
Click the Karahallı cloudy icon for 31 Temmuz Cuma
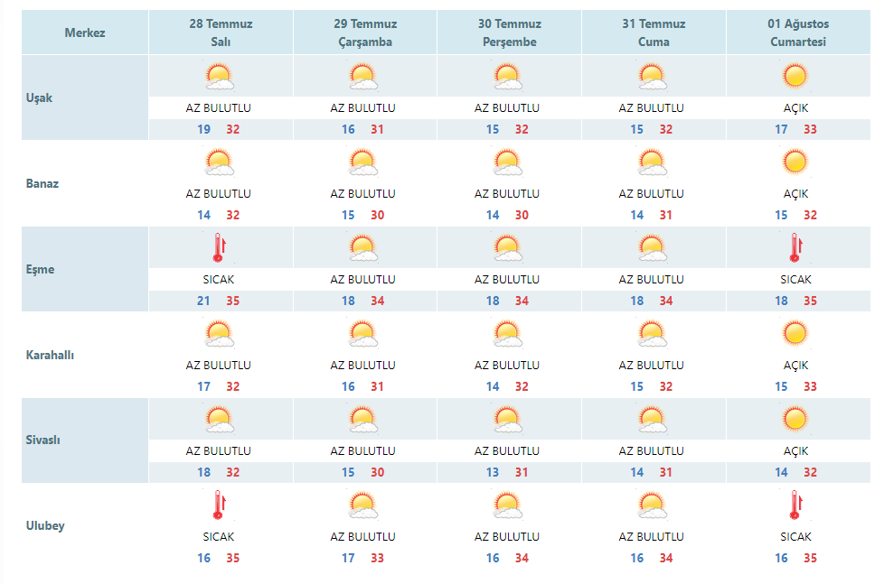point(653,335)
